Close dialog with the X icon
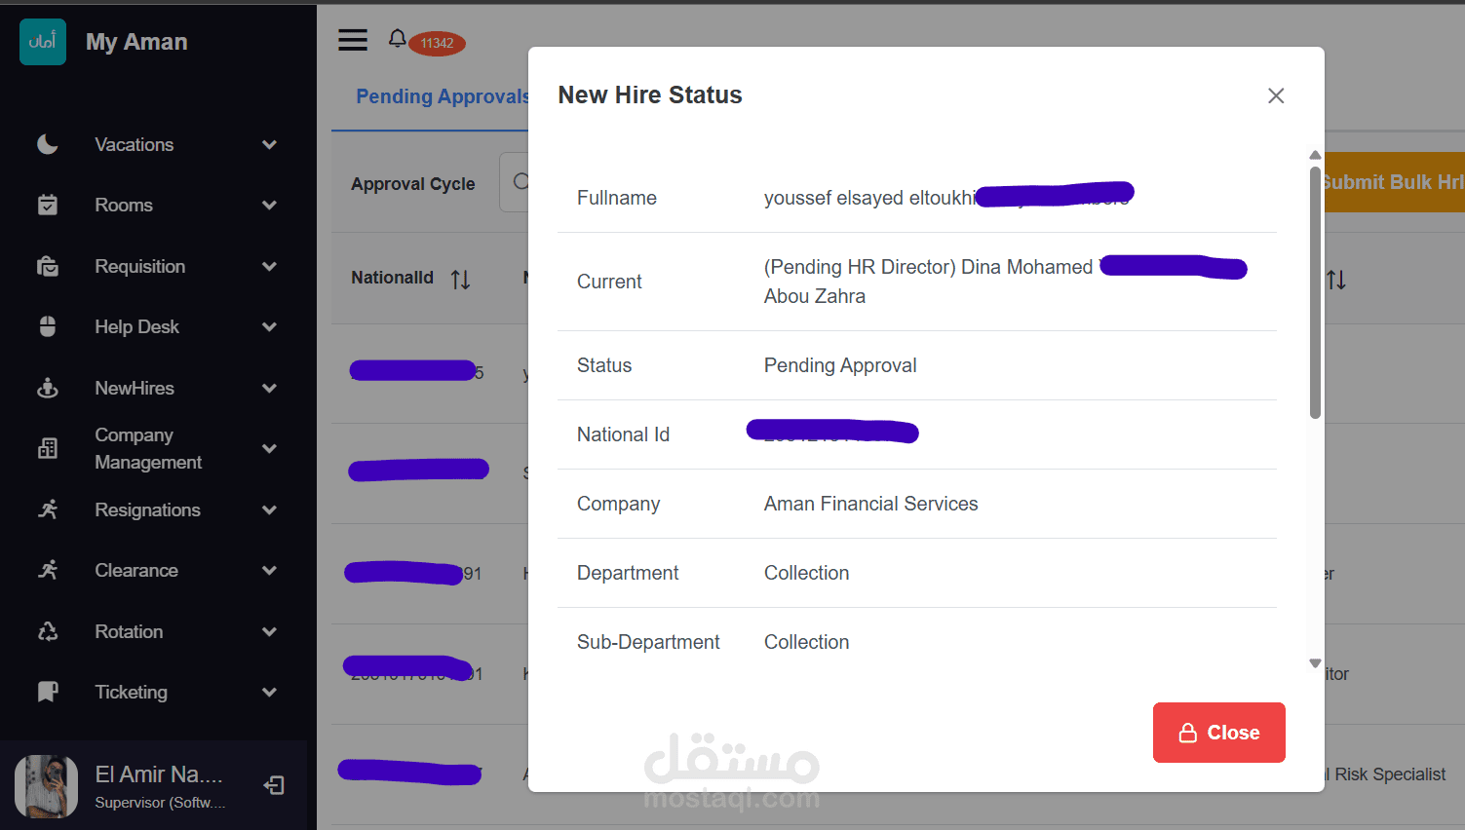 [1276, 95]
